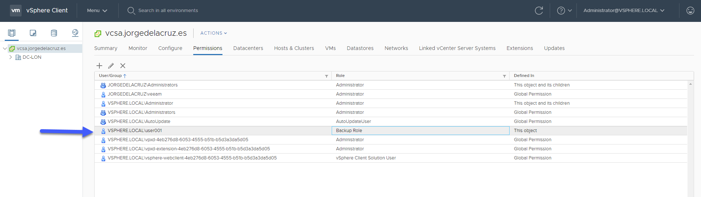Click the sort arrow on User/Group header
This screenshot has height=197, width=701.
pos(125,76)
